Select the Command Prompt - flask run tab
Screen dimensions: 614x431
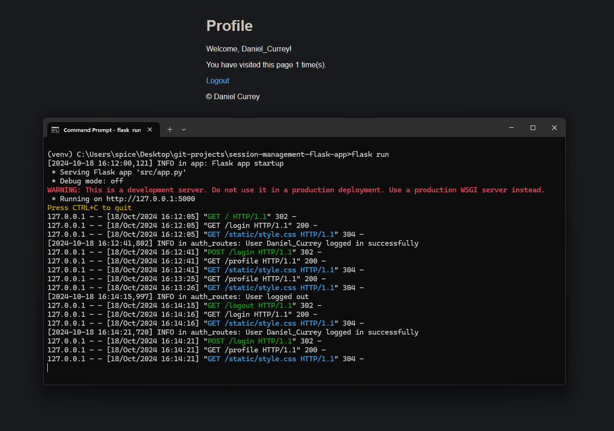click(103, 130)
